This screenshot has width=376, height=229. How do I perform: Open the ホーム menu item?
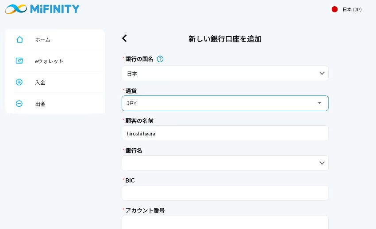pos(43,40)
